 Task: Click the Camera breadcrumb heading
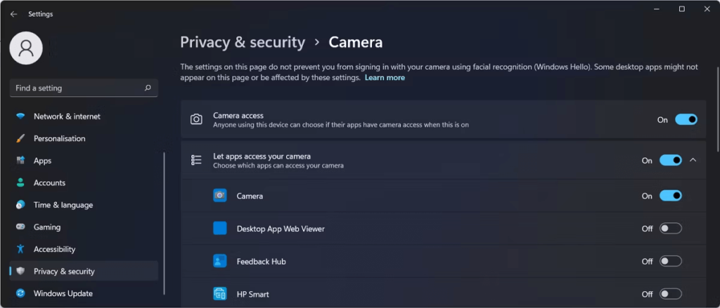tap(355, 42)
